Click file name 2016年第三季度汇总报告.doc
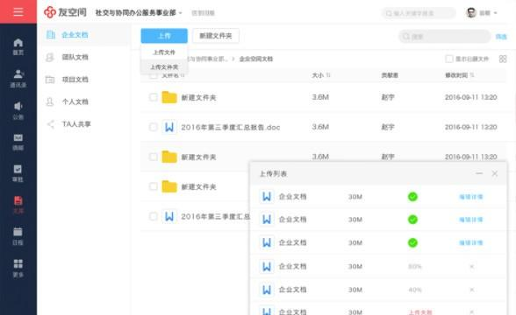Viewport: 516px width, 315px height. coord(230,127)
